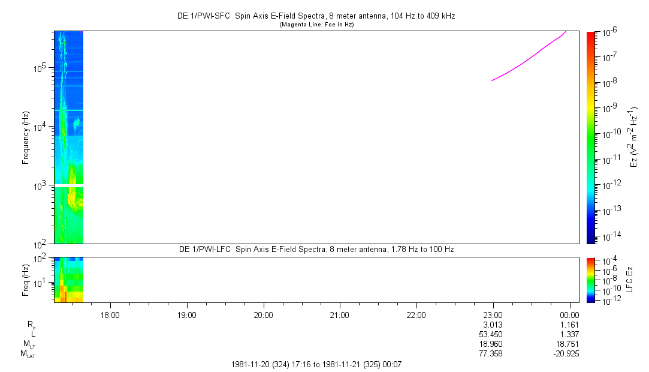Click the 'Ez (V² m⁻² Hz⁻¹)' color bar label

click(633, 137)
